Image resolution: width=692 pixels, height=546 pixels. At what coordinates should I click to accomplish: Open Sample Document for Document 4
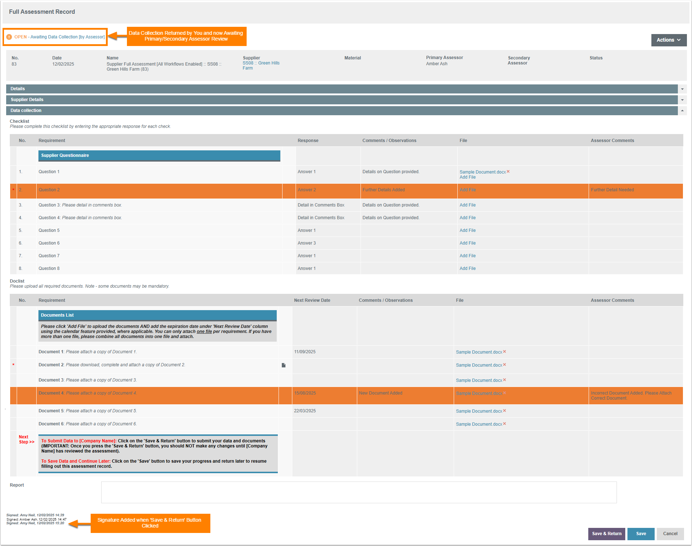click(x=479, y=393)
